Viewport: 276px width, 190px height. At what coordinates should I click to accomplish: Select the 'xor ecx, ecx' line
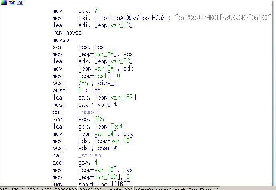coord(78,47)
